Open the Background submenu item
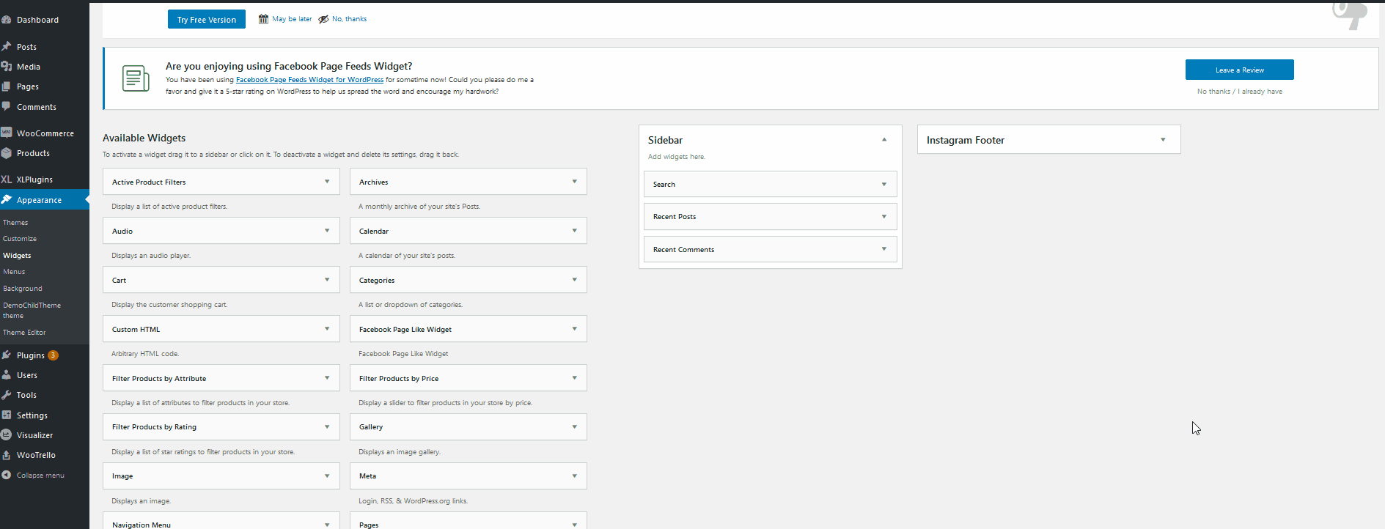This screenshot has height=529, width=1385. coord(23,289)
